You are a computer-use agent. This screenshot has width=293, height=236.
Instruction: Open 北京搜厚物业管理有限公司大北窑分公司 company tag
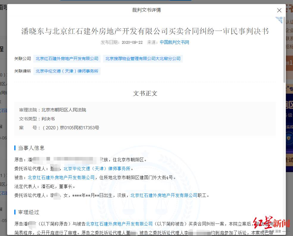(x=143, y=59)
